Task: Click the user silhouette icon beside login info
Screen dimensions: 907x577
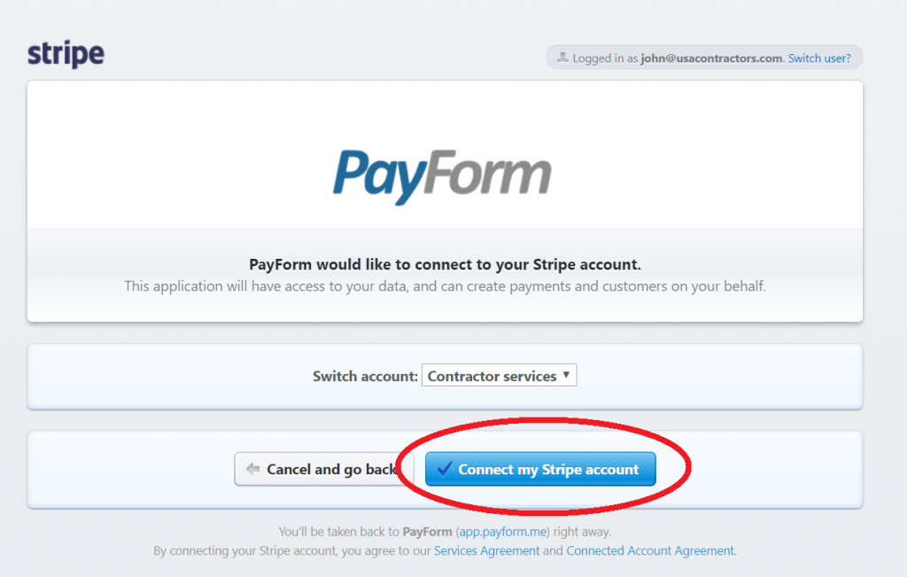Action: pos(563,57)
